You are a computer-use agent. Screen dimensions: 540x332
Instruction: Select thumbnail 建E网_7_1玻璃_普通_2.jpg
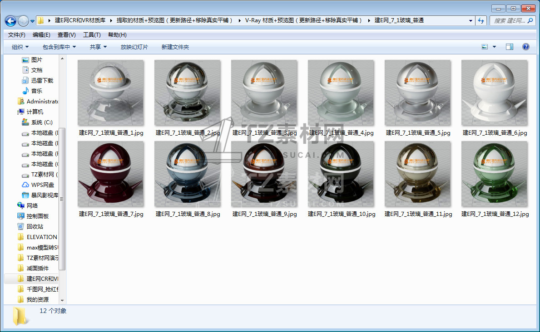tap(188, 93)
